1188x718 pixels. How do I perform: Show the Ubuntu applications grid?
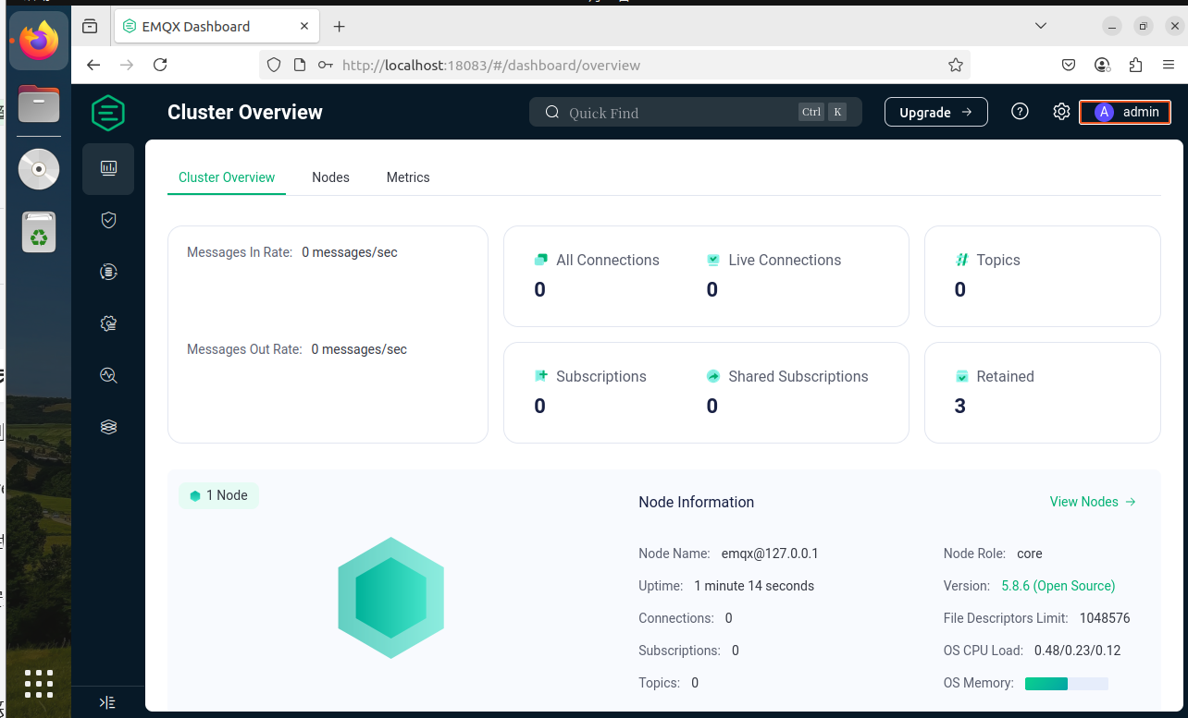tap(39, 683)
